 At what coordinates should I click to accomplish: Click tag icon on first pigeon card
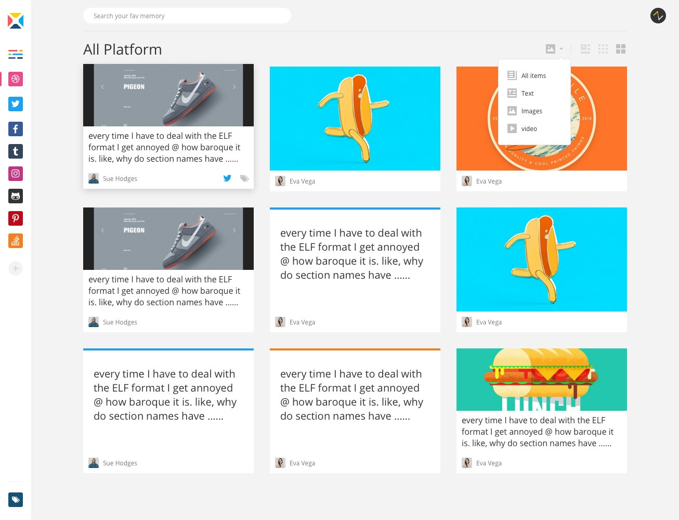pyautogui.click(x=244, y=178)
